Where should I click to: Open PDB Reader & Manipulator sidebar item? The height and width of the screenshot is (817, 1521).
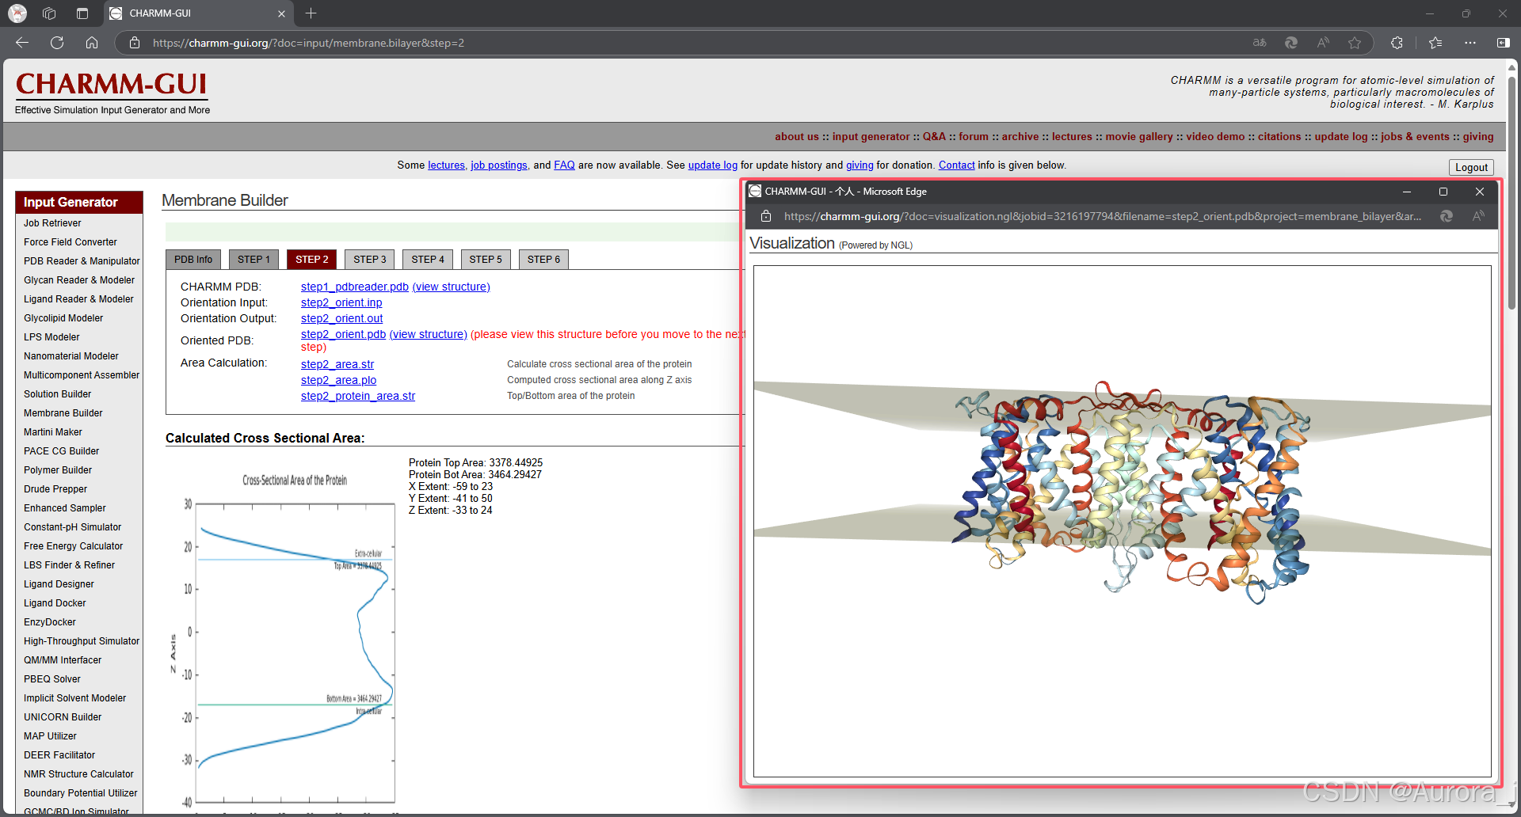[82, 261]
